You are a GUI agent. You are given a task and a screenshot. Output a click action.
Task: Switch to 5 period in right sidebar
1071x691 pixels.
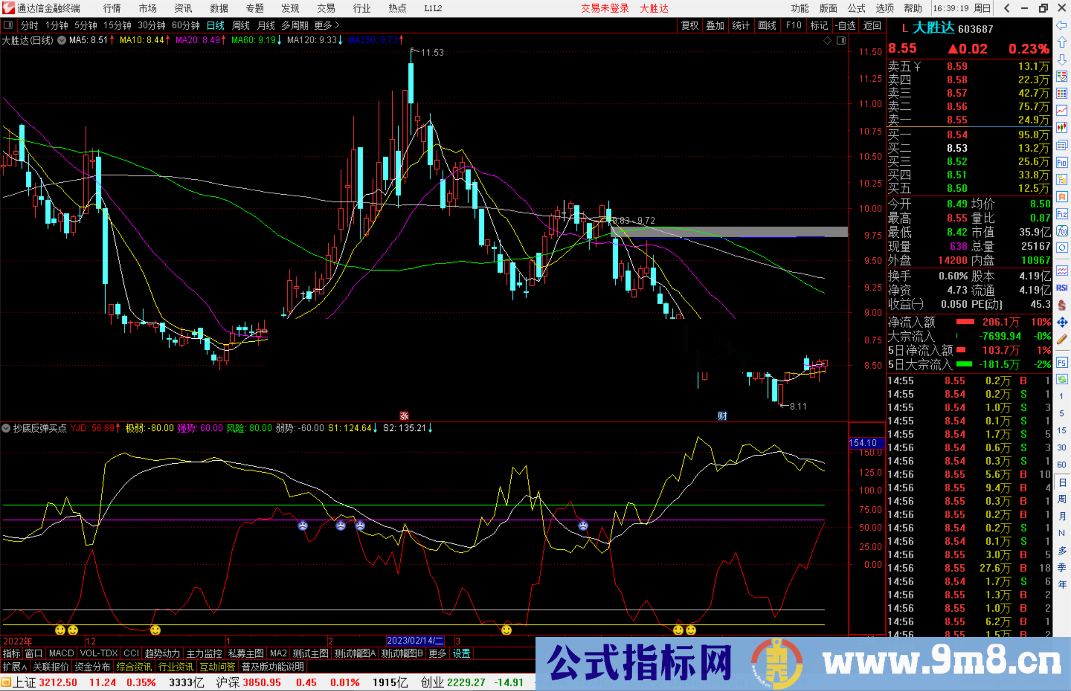1062,413
